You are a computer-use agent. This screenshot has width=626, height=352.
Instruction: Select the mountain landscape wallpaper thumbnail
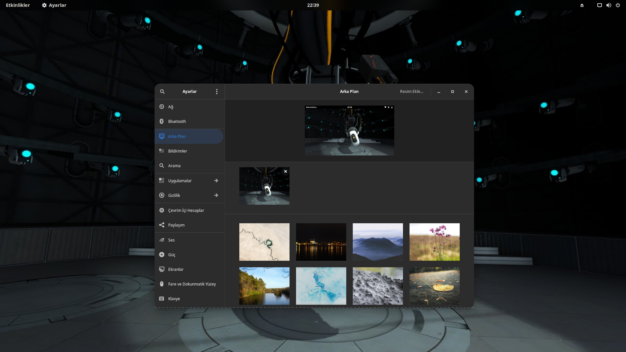tap(378, 242)
